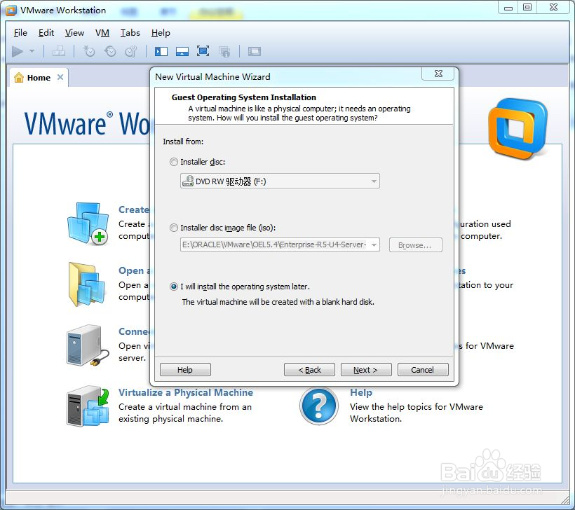The width and height of the screenshot is (575, 510).
Task: Click the VMware Workstation logo icon
Action: (517, 129)
